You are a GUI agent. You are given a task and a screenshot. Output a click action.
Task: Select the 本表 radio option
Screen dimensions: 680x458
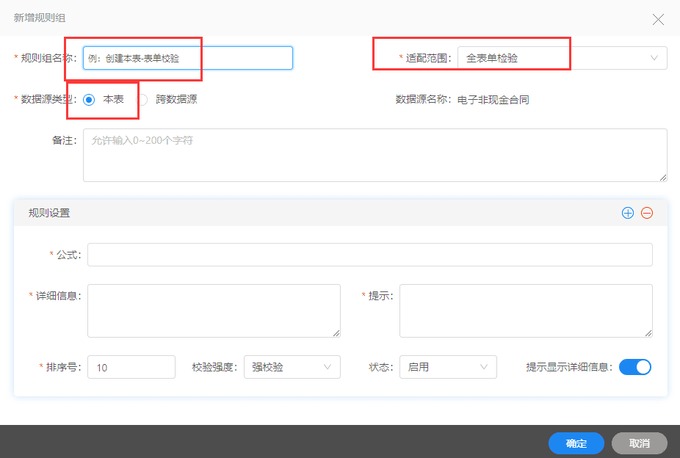pyautogui.click(x=89, y=100)
